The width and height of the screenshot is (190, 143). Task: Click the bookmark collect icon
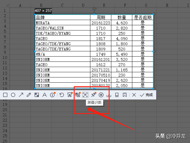point(125,95)
